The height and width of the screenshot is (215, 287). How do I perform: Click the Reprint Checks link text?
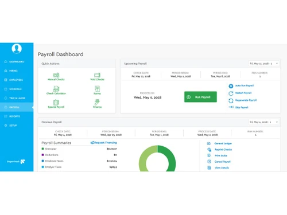point(223,150)
